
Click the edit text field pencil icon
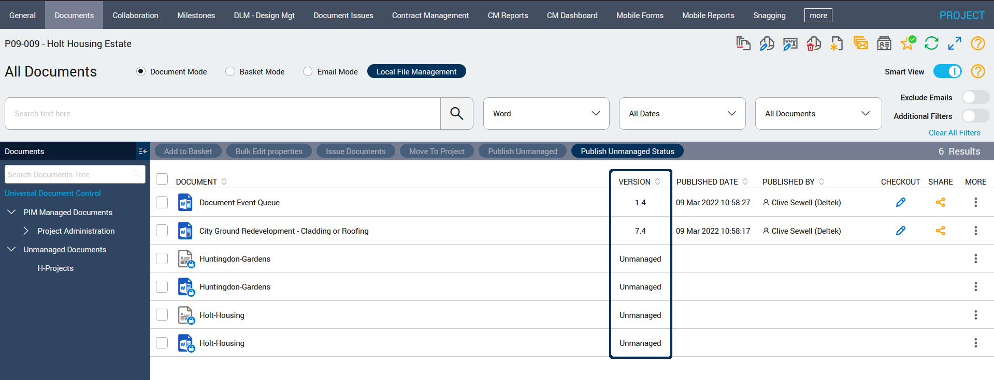click(x=790, y=43)
